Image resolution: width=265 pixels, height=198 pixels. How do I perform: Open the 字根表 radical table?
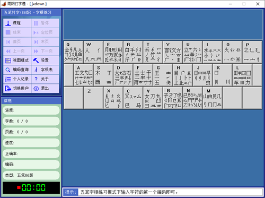point(45,70)
